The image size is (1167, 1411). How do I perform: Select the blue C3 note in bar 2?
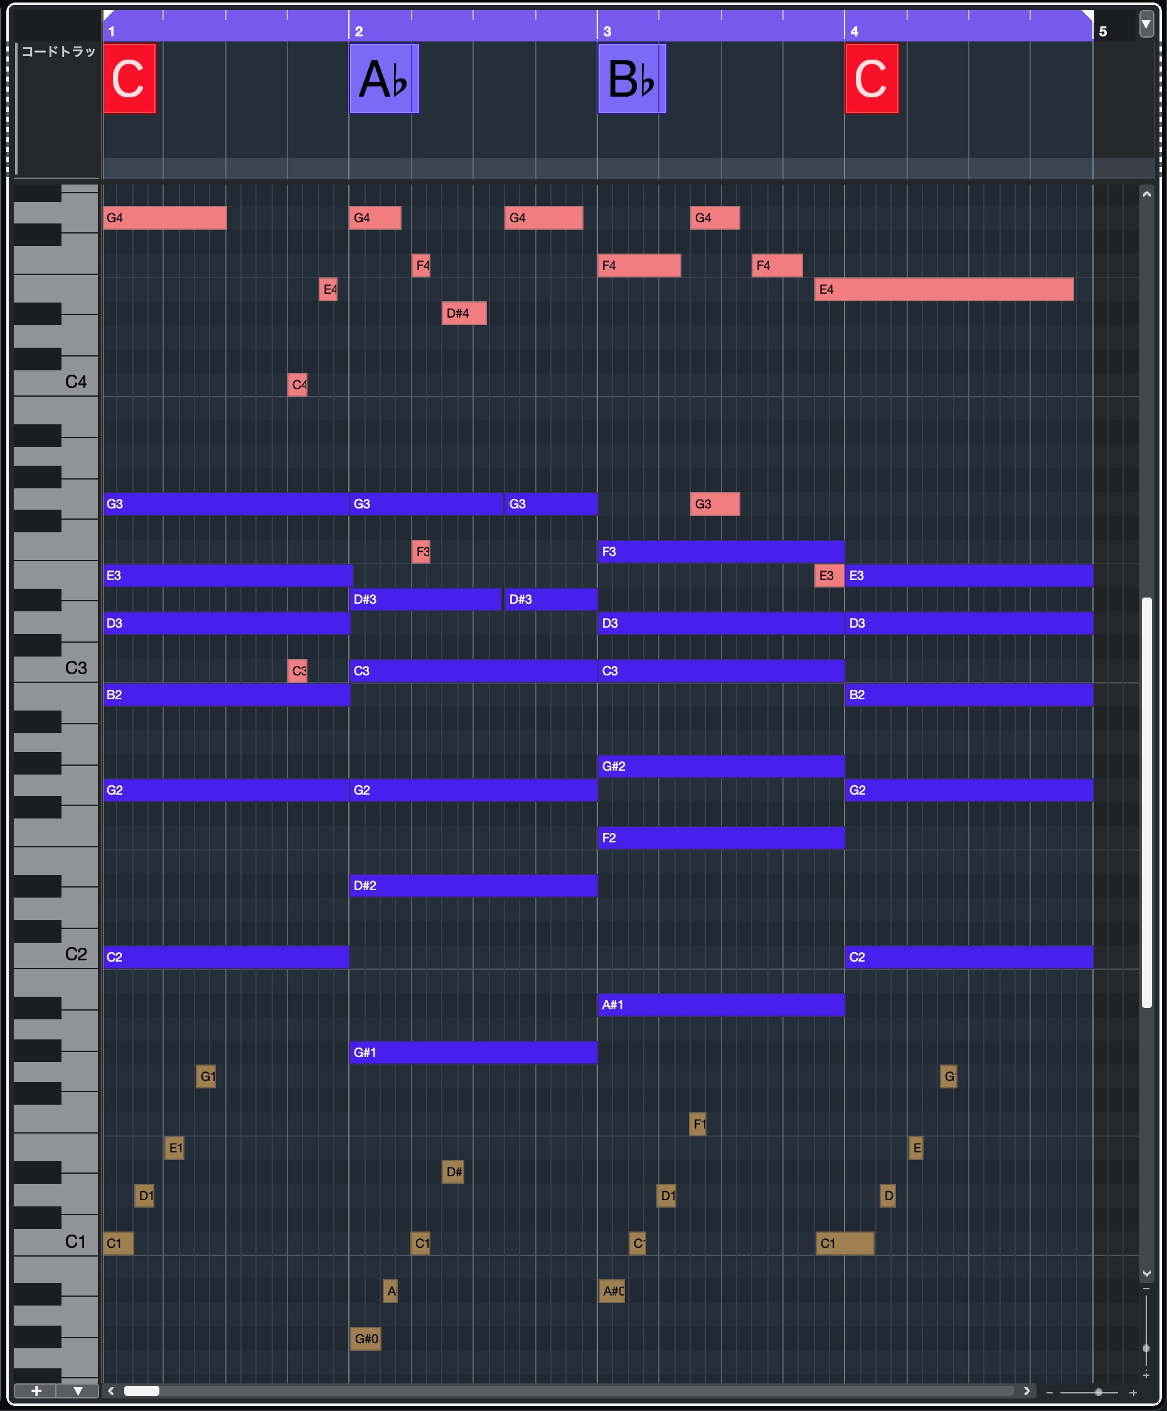[x=473, y=671]
